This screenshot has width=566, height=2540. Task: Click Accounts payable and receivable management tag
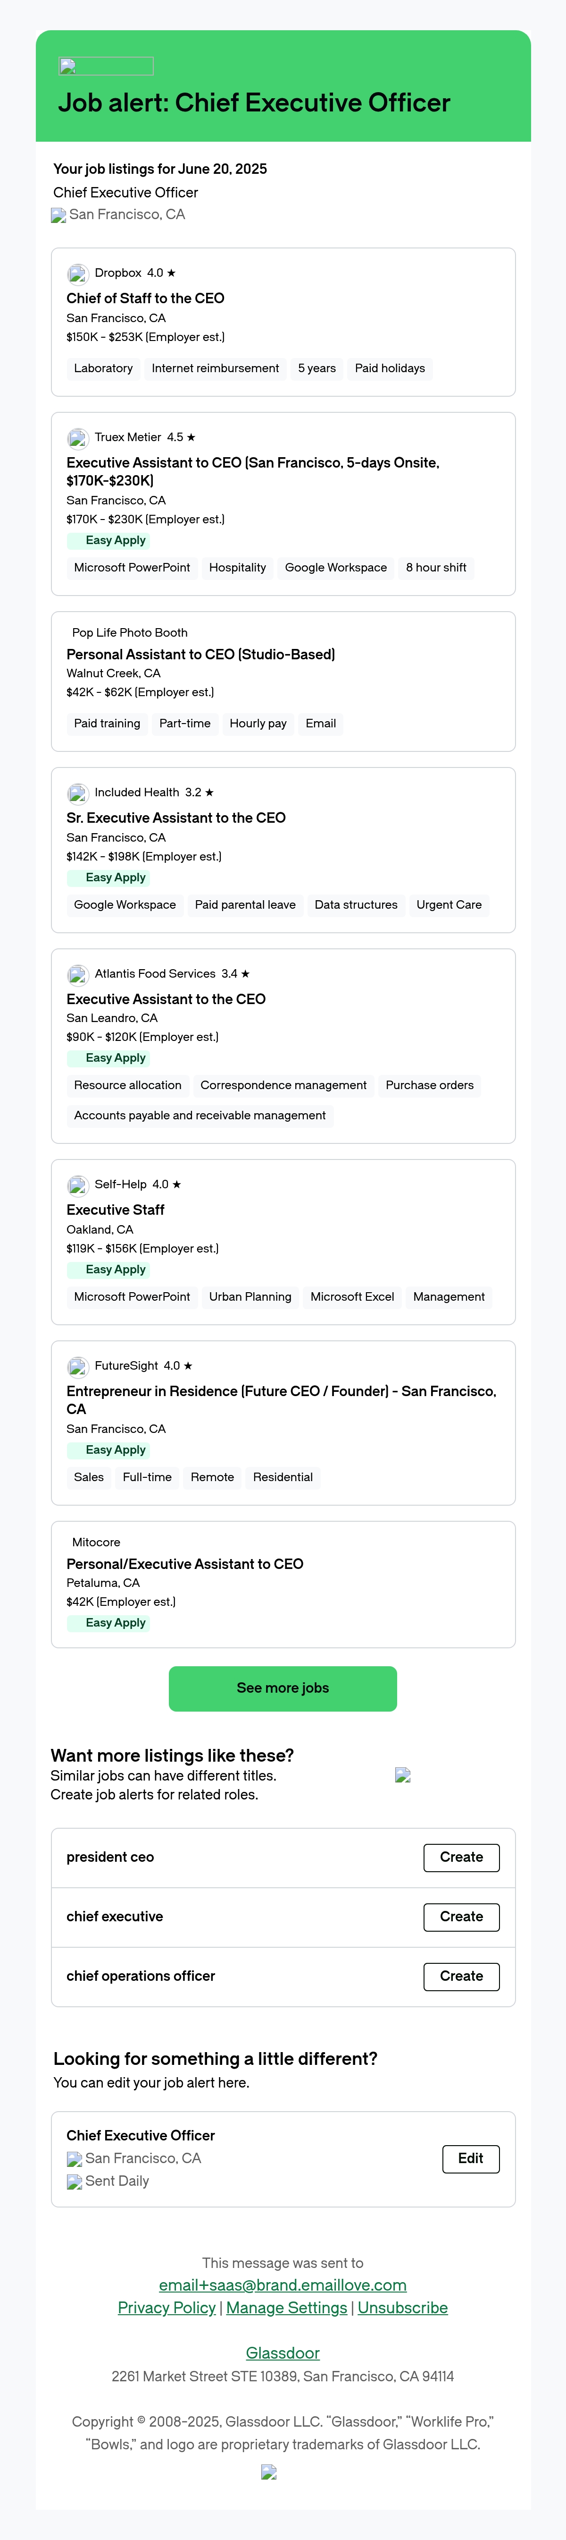point(200,1116)
